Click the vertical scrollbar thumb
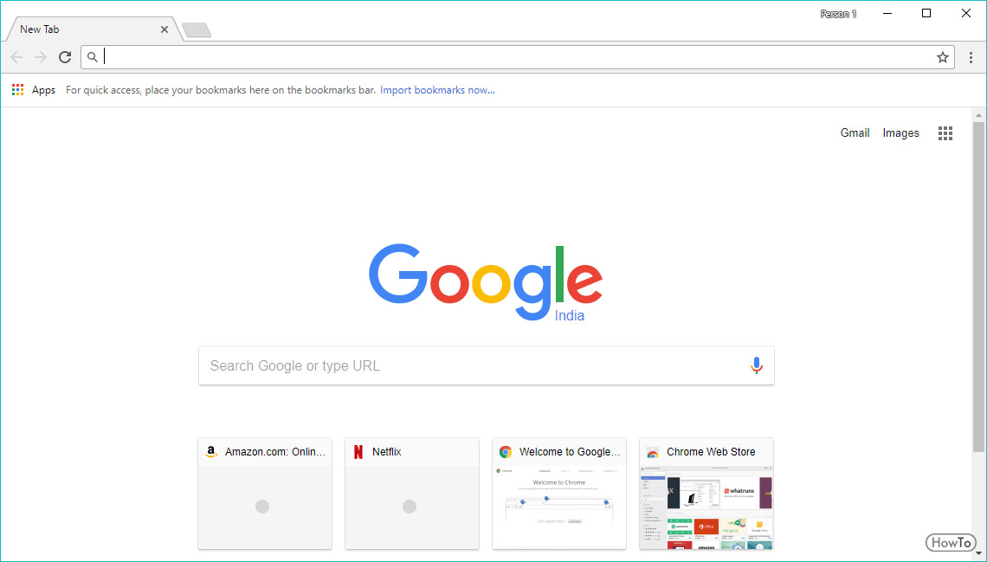The image size is (987, 562). 978,287
